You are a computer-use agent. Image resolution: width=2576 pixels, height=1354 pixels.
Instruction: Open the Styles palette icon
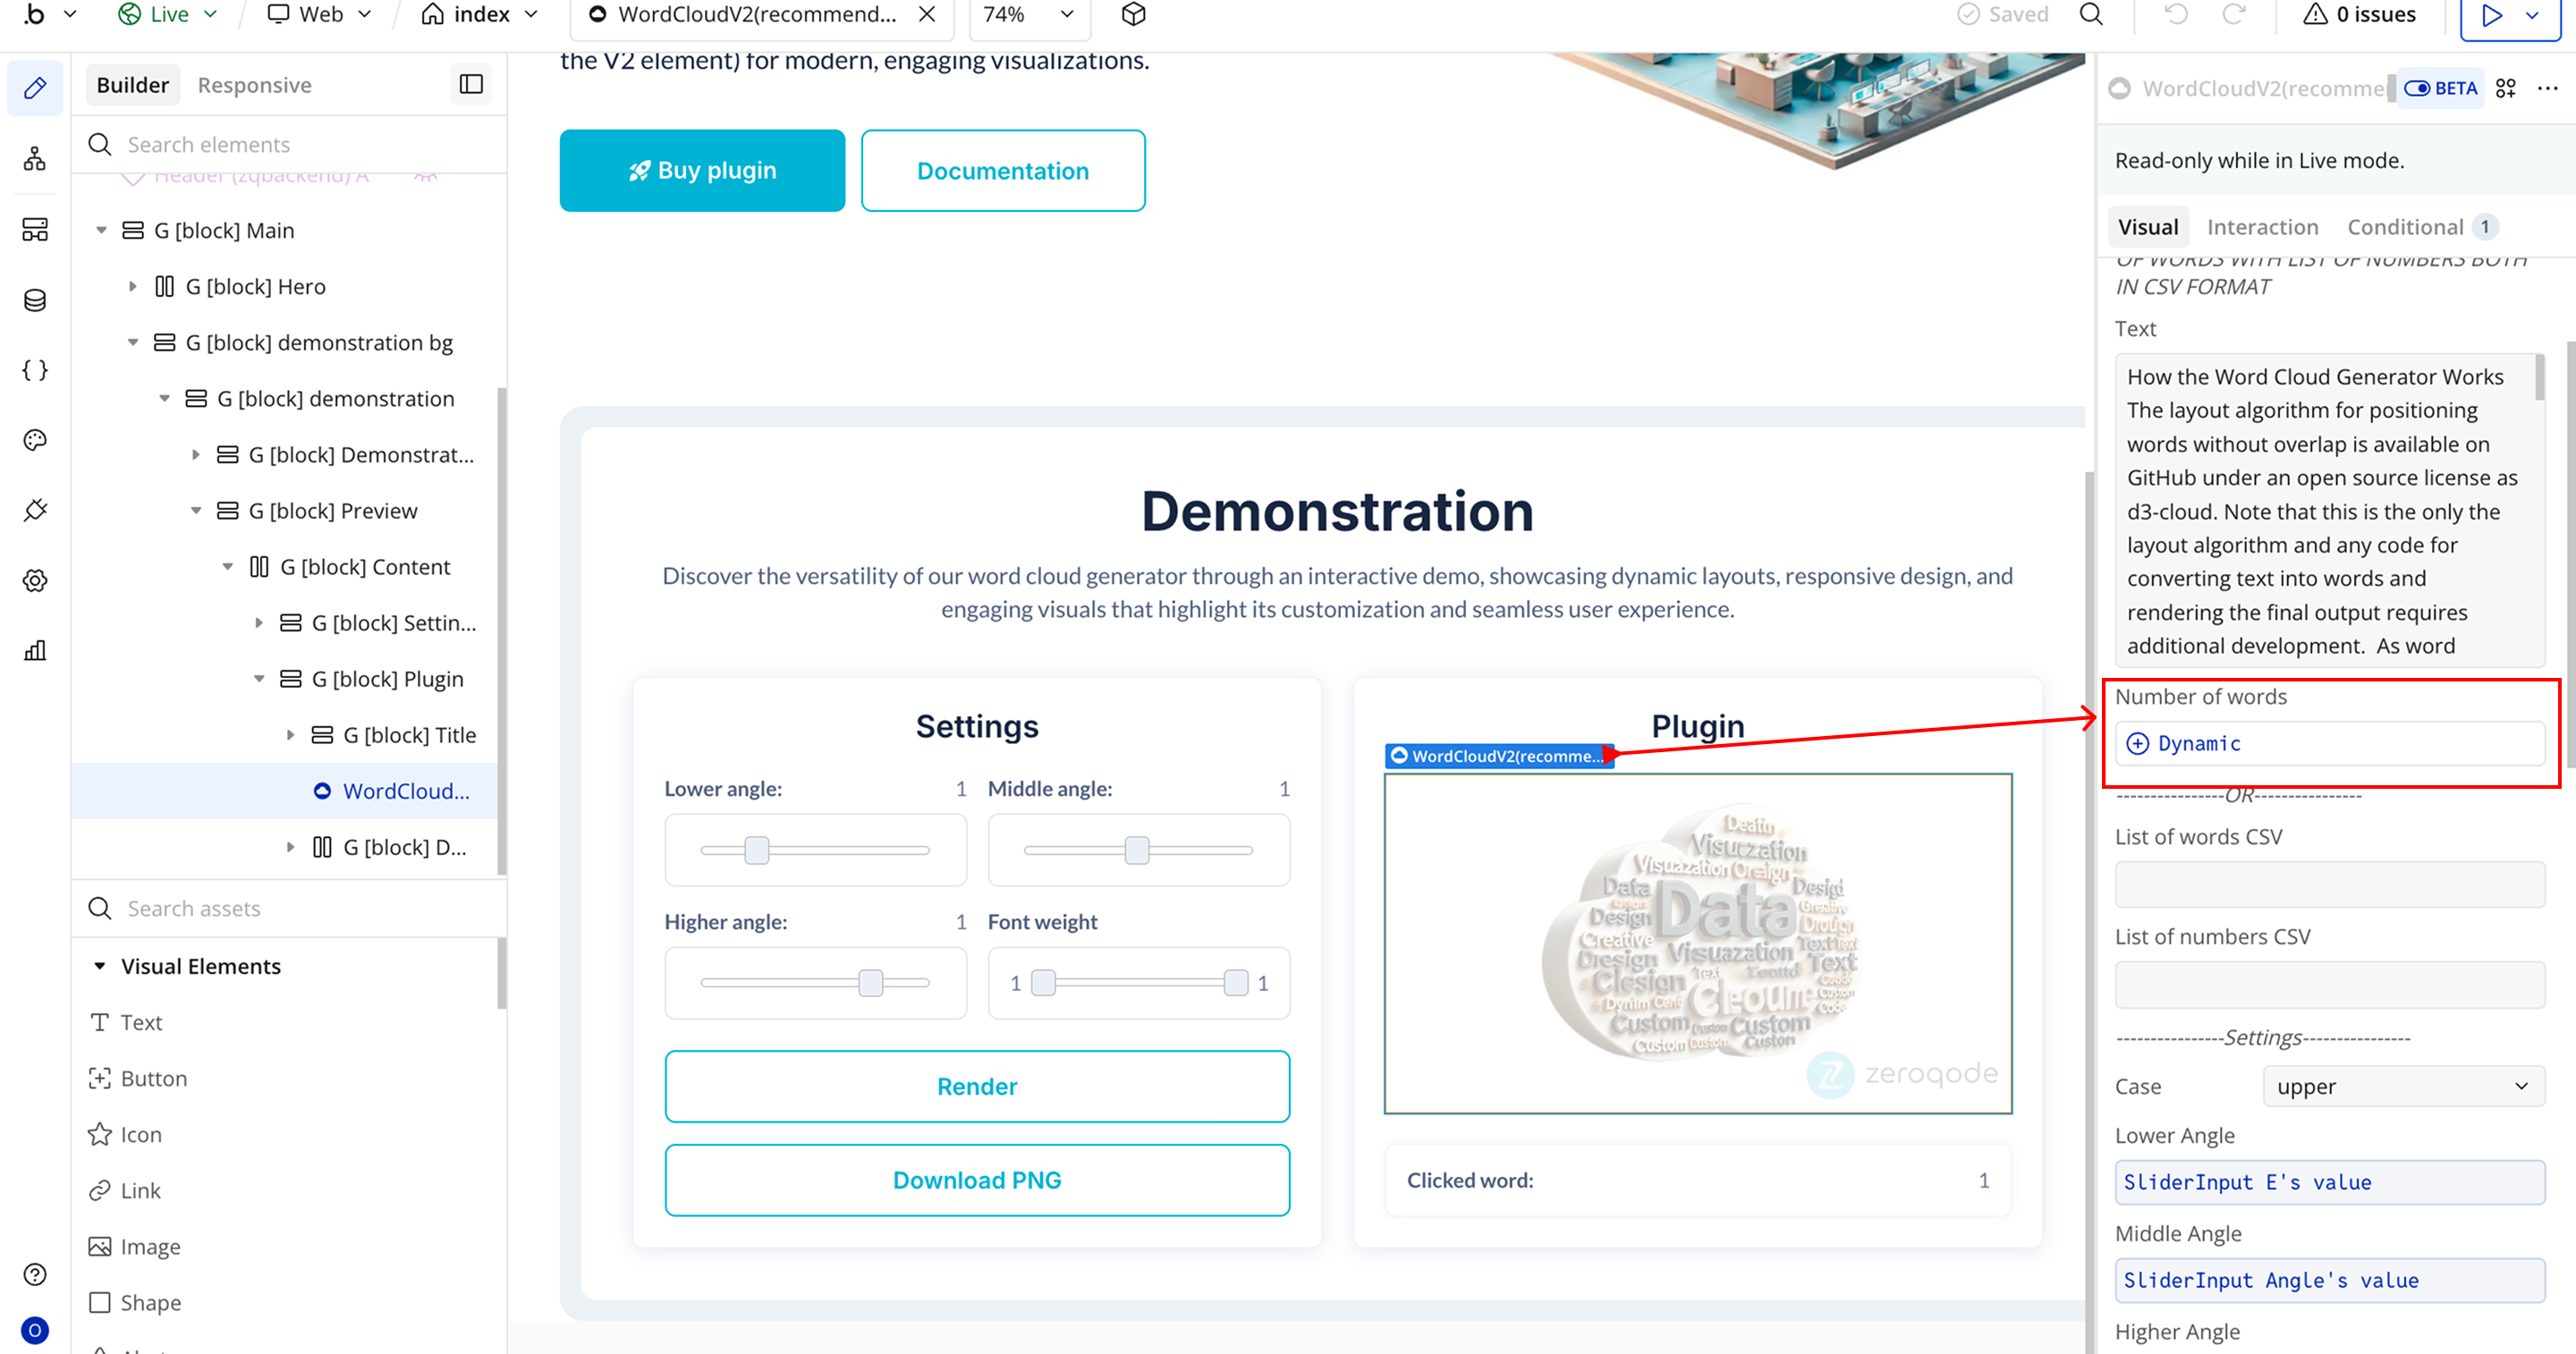click(35, 440)
